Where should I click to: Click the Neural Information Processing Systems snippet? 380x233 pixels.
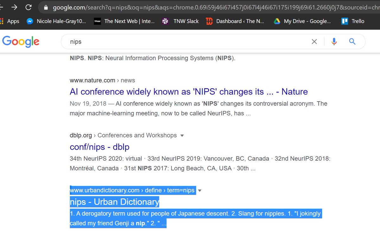pyautogui.click(x=153, y=58)
